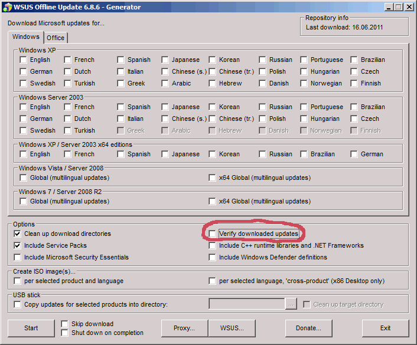Click the browse (...) button for USB directory

coord(291,304)
